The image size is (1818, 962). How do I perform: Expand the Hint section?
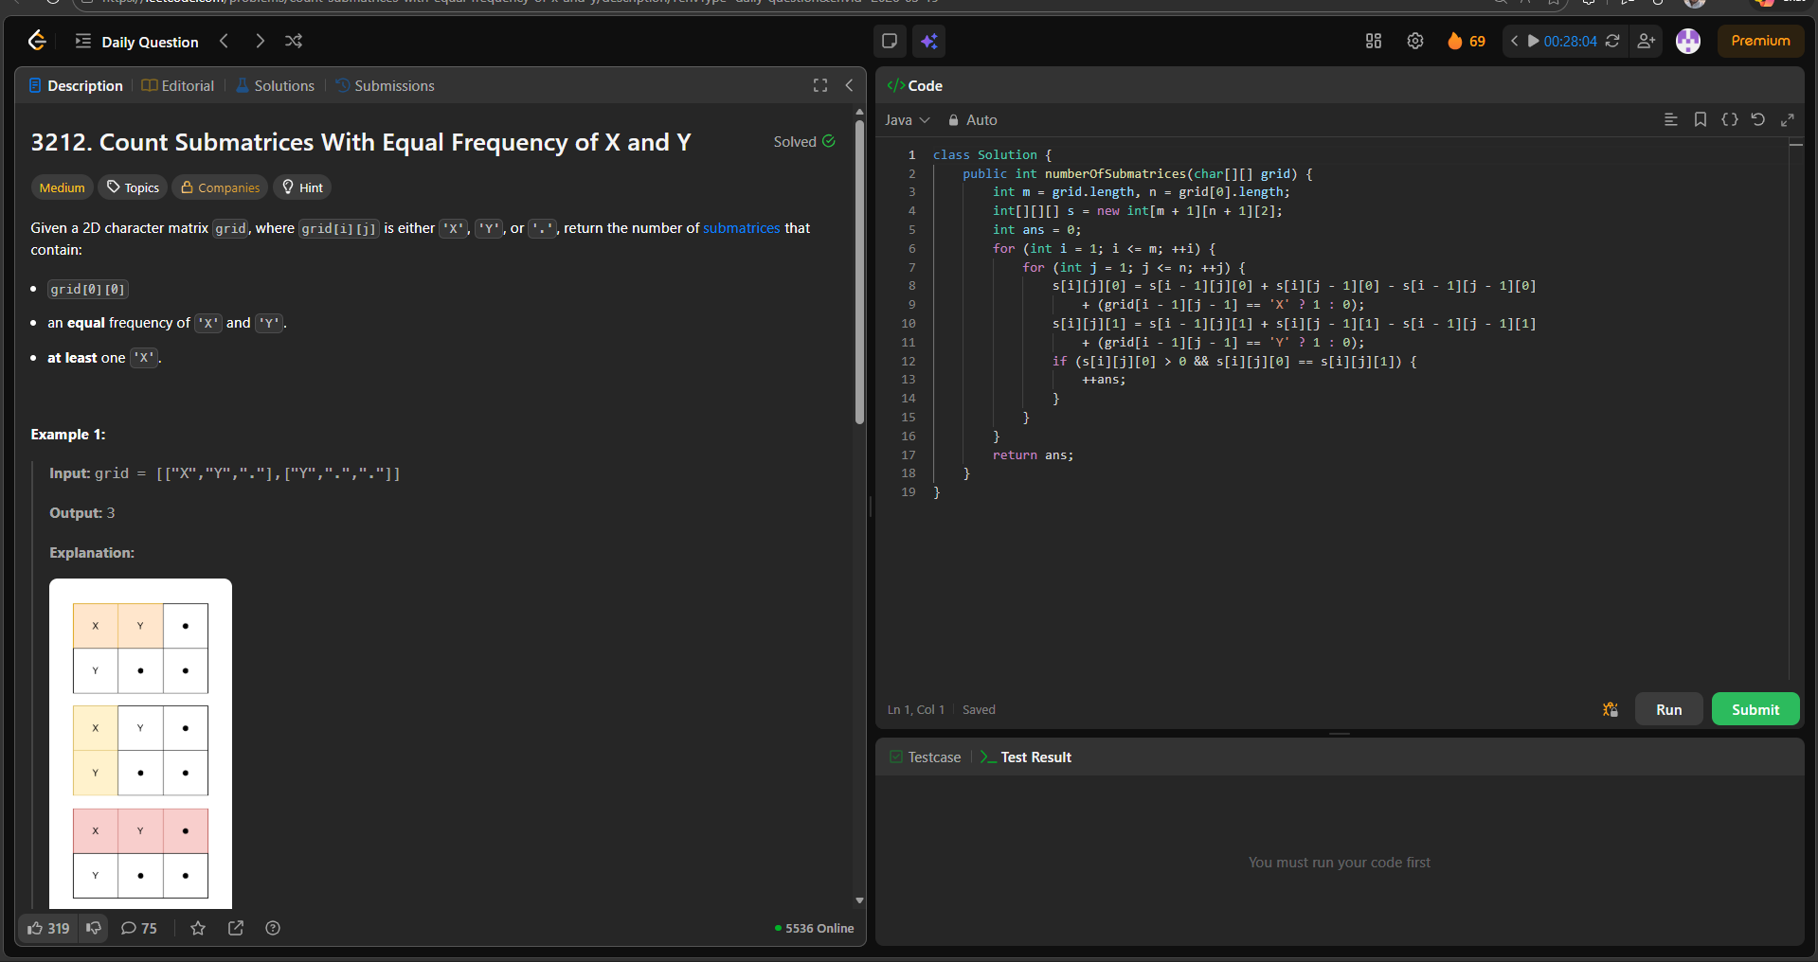pos(302,187)
